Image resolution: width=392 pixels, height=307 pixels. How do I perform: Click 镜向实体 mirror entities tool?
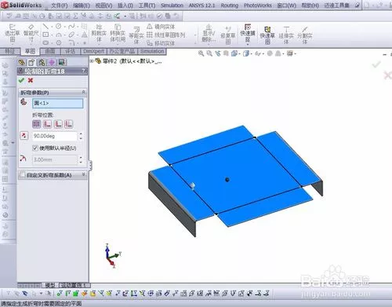click(x=161, y=27)
